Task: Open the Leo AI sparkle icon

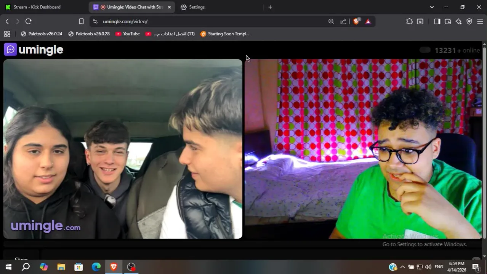Action: 458,21
